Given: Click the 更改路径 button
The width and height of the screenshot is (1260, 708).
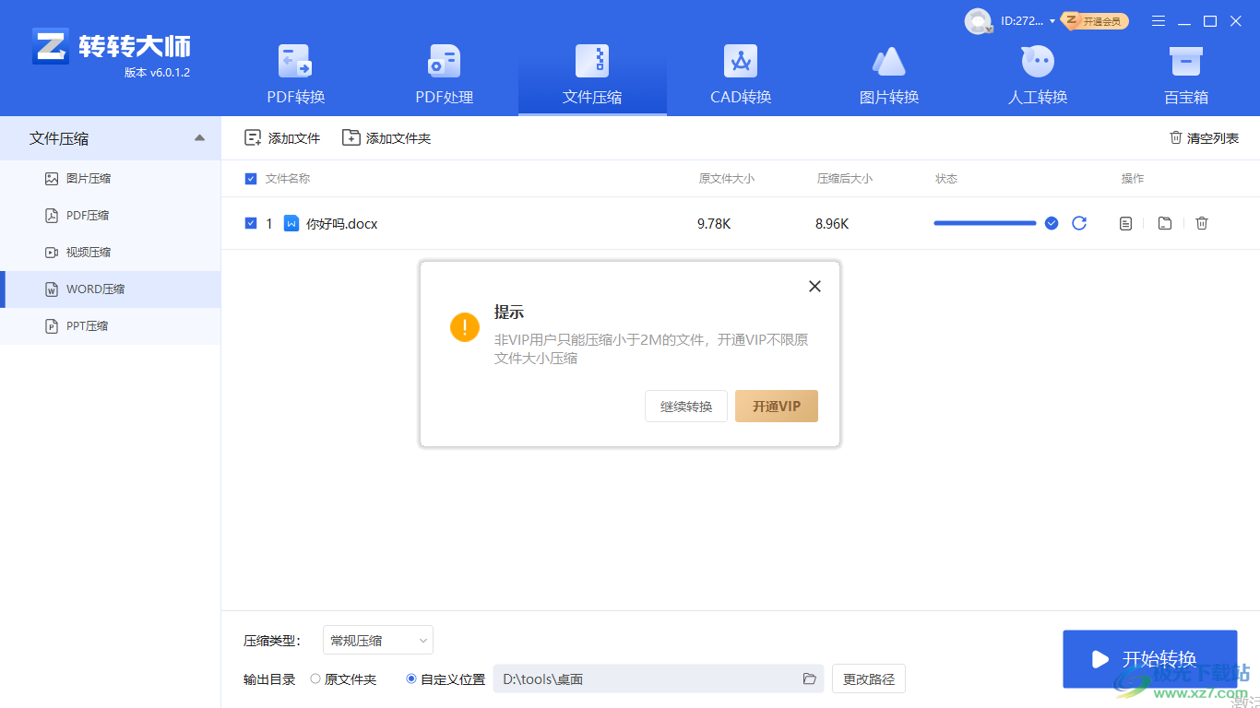Looking at the screenshot, I should coord(869,679).
